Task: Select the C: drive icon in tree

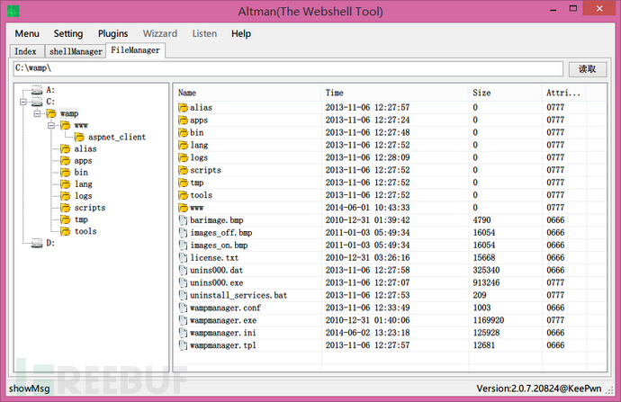Action: tap(37, 103)
